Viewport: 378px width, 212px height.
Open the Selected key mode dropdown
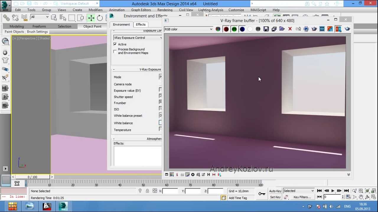click(299, 191)
